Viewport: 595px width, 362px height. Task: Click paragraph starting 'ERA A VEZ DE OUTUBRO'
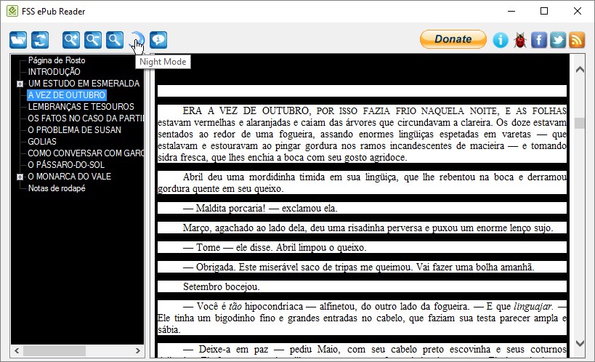click(x=362, y=134)
